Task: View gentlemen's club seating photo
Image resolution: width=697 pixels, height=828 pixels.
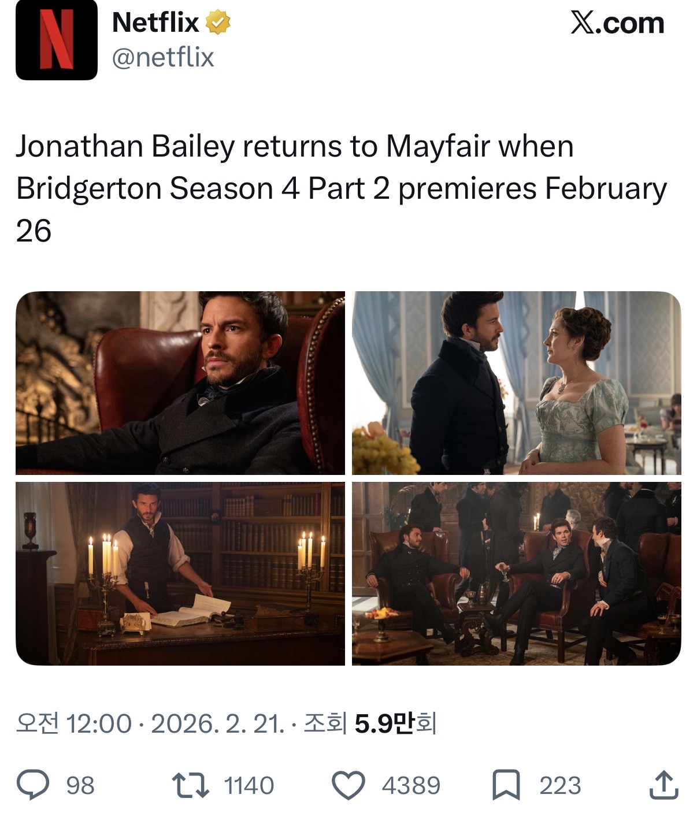Action: (517, 574)
